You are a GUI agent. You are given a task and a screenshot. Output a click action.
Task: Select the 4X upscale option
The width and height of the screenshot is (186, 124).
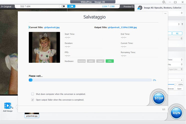click(177, 33)
